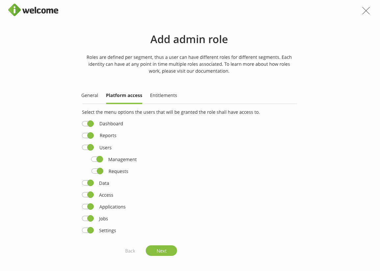Toggle Users menu access off

click(x=88, y=148)
